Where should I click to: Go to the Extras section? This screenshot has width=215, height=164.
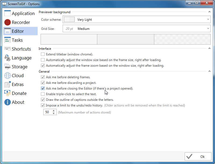pyautogui.click(x=20, y=84)
